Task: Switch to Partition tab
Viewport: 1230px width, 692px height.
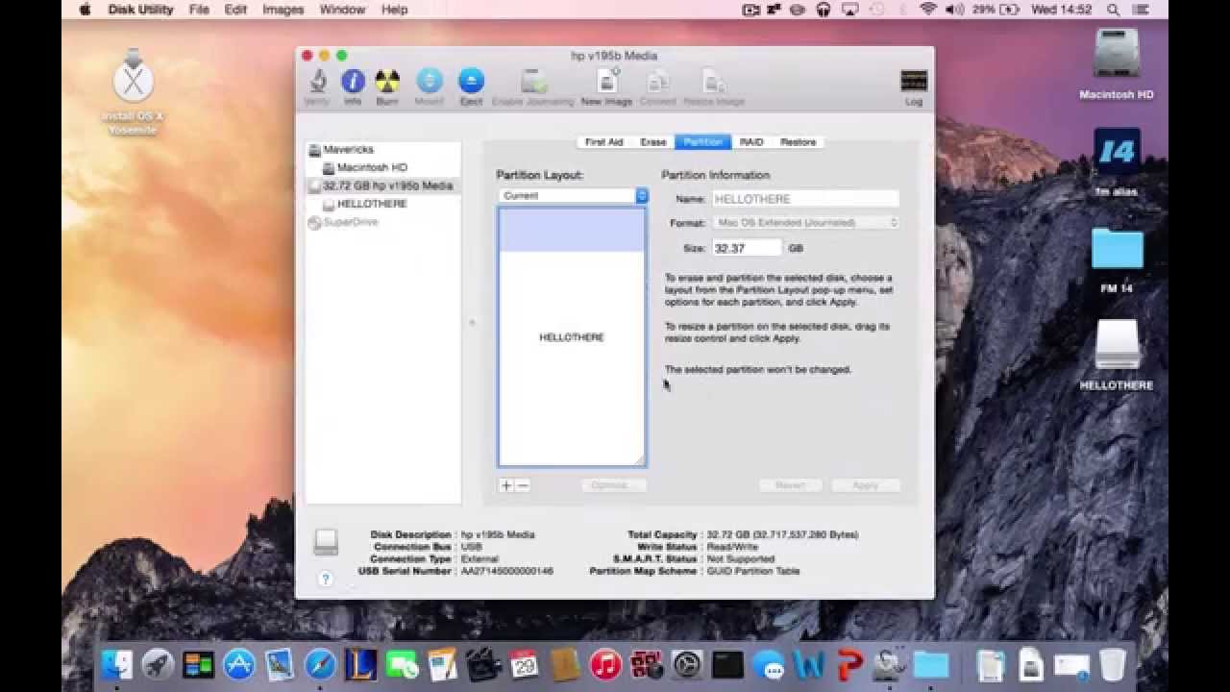Action: pos(703,142)
